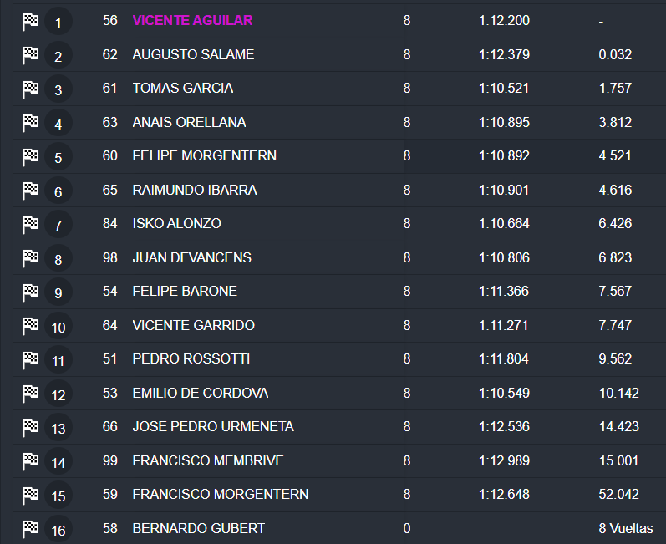
Task: Click the position 15 number badge
Action: [58, 496]
